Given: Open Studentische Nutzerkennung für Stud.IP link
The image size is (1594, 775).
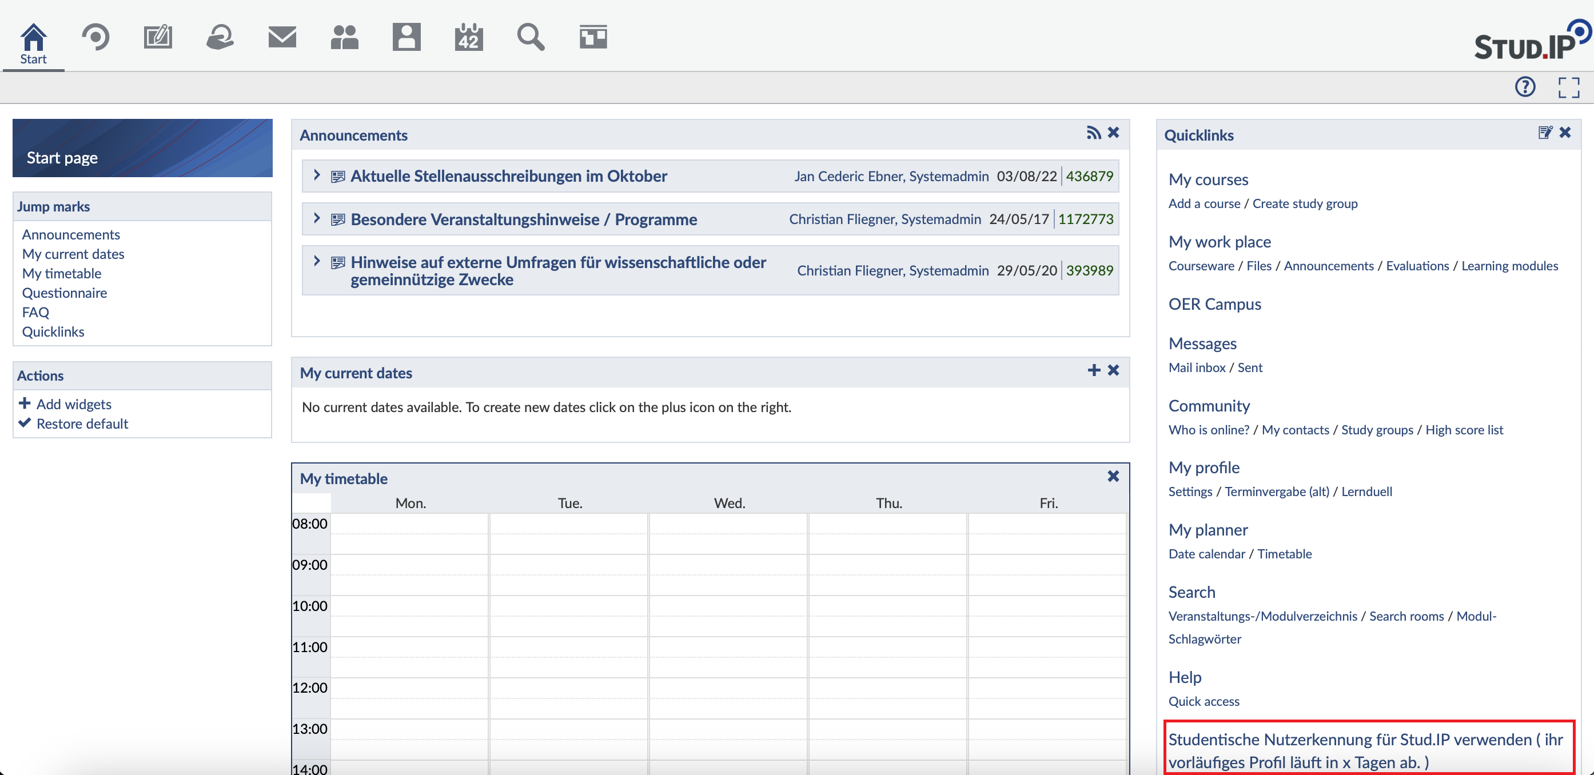Looking at the screenshot, I should coord(1365,751).
